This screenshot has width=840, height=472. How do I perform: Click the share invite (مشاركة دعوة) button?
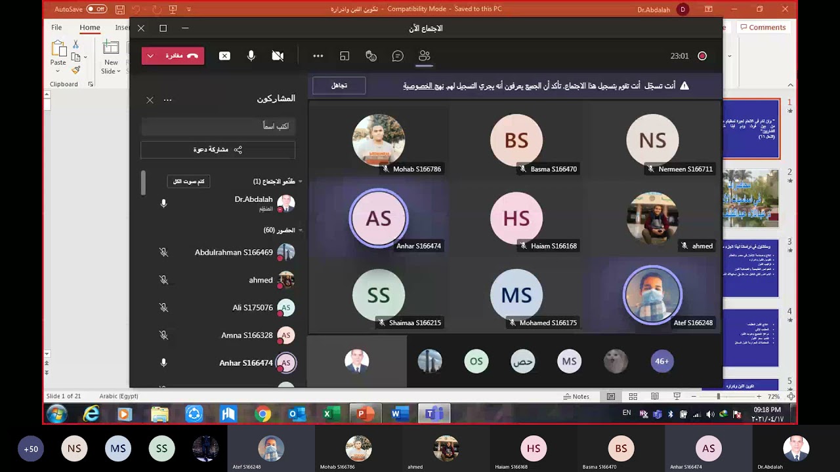point(218,149)
